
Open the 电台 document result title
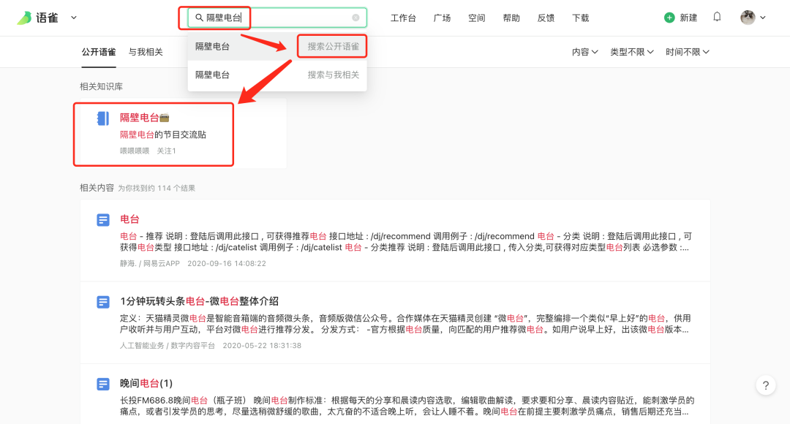(x=129, y=219)
